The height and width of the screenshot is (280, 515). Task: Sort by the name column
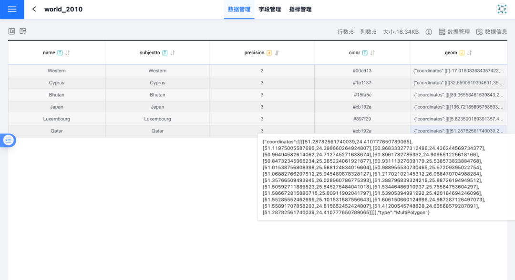click(x=67, y=53)
